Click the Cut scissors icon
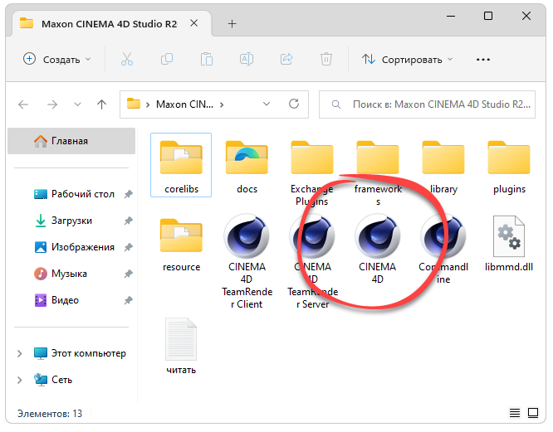Viewport: 553px width, 432px height. [x=127, y=59]
